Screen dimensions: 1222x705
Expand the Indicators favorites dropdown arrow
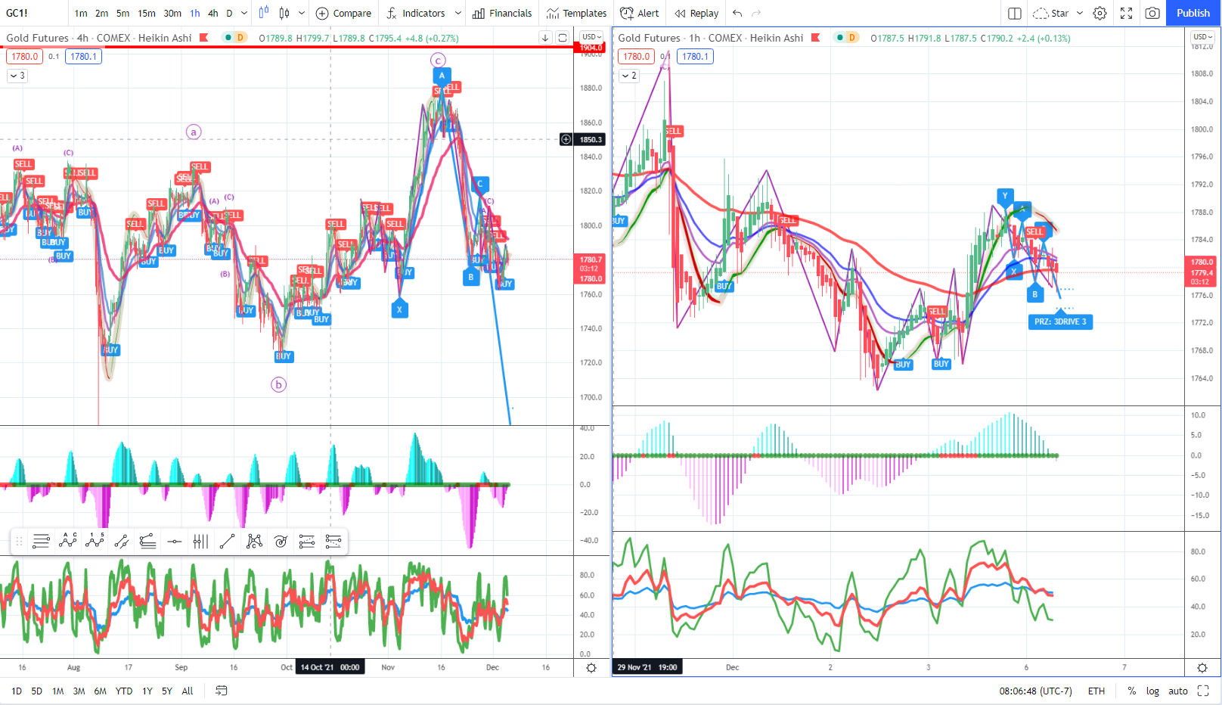[458, 13]
